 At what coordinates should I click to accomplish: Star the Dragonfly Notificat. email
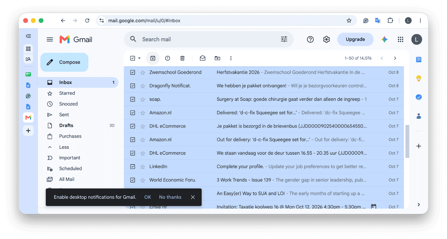point(143,86)
